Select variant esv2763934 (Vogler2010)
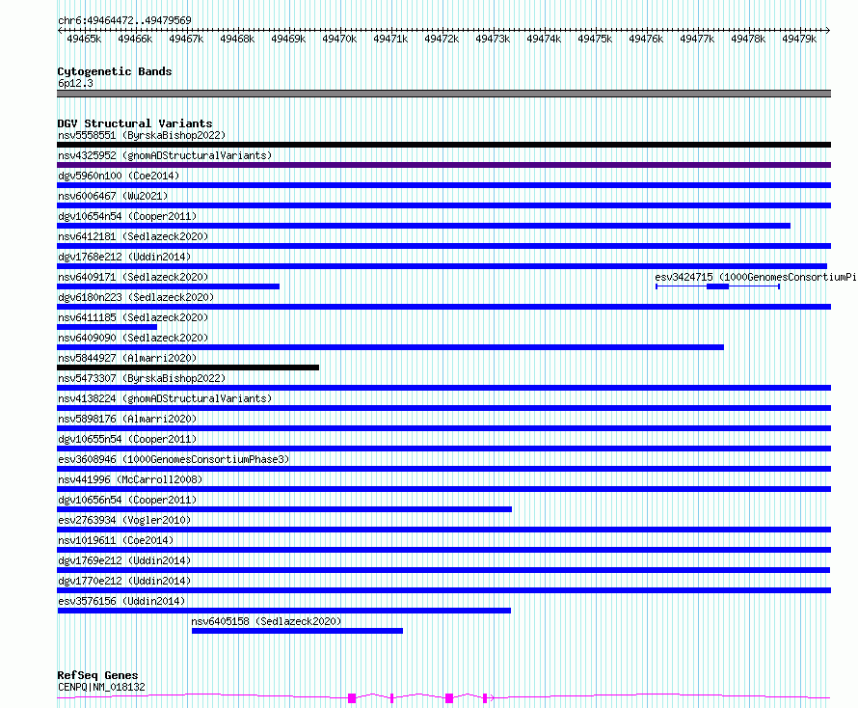 (x=124, y=520)
